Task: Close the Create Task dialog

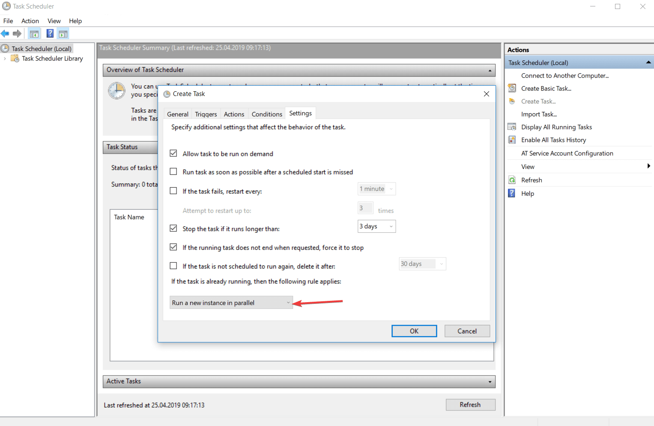Action: tap(487, 94)
